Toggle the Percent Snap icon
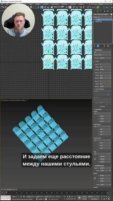 (x=80, y=7)
